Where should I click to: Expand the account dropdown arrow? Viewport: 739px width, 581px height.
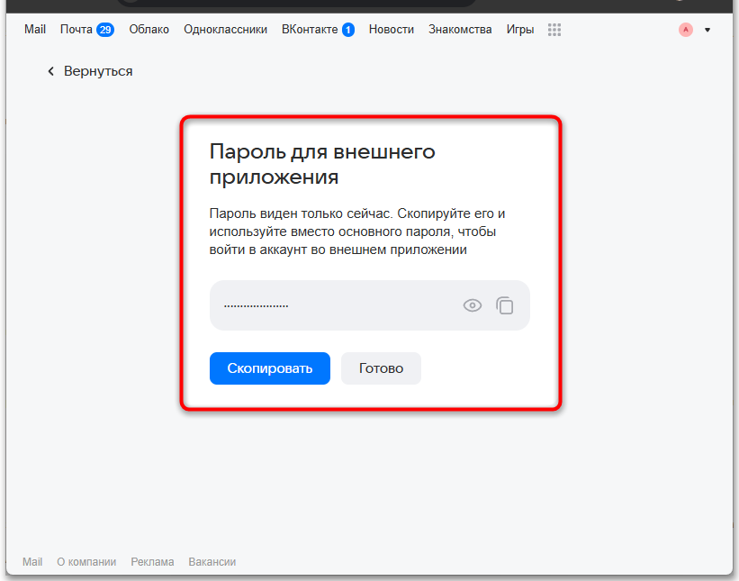click(707, 30)
